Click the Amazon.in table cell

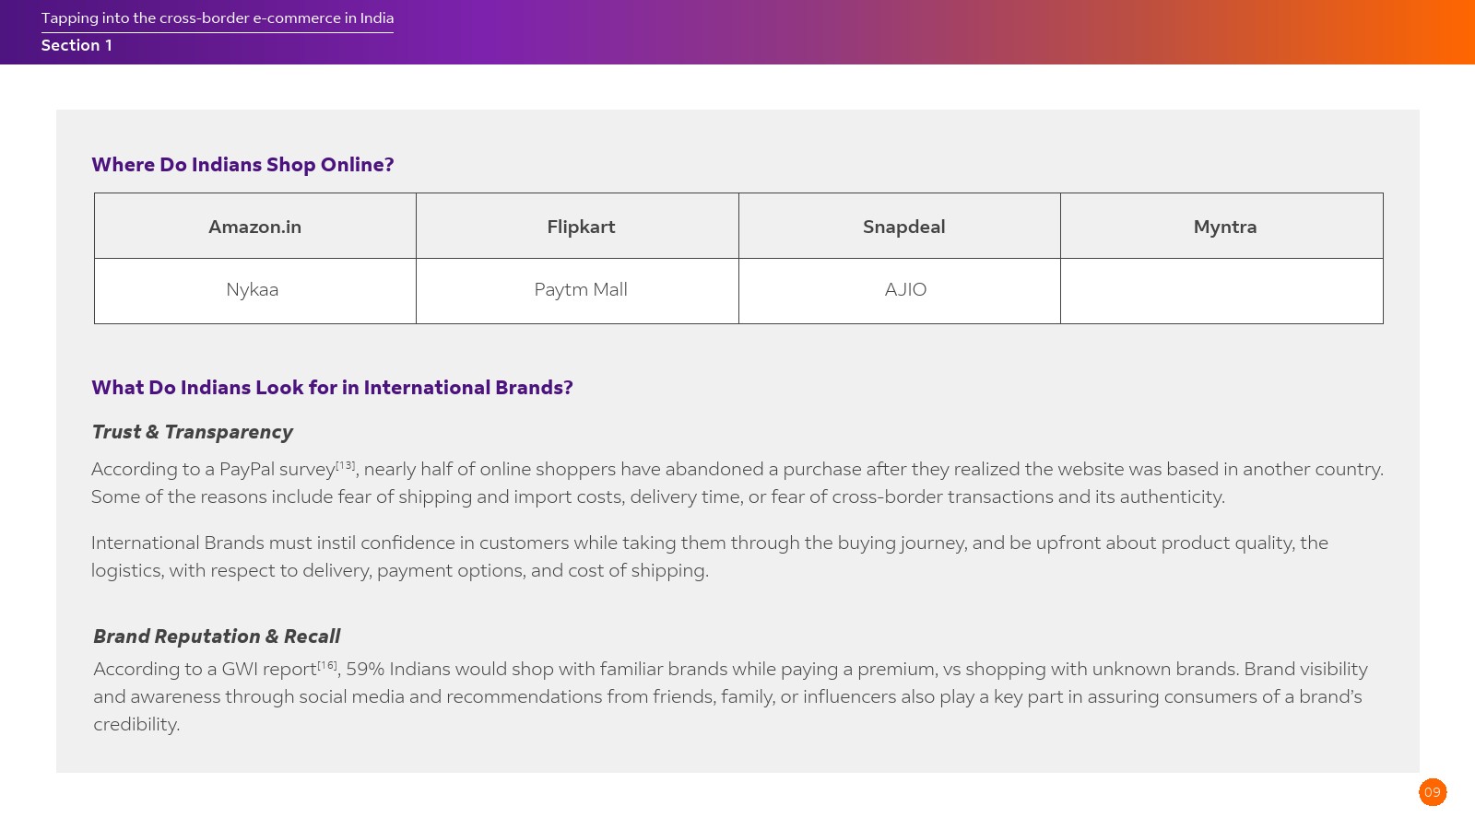click(254, 227)
